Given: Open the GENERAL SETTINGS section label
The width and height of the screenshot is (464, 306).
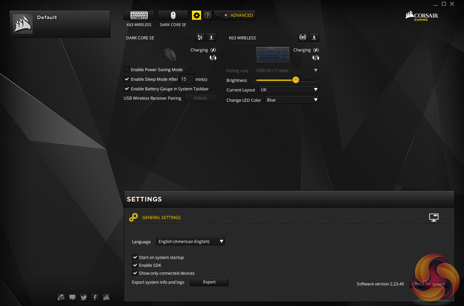Looking at the screenshot, I should (x=161, y=218).
